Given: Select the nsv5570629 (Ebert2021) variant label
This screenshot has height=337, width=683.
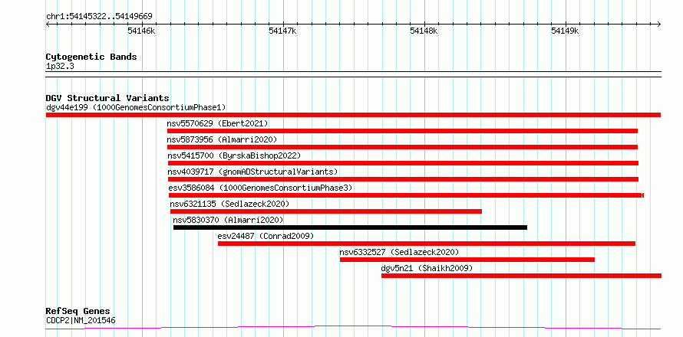Looking at the screenshot, I should 217,123.
